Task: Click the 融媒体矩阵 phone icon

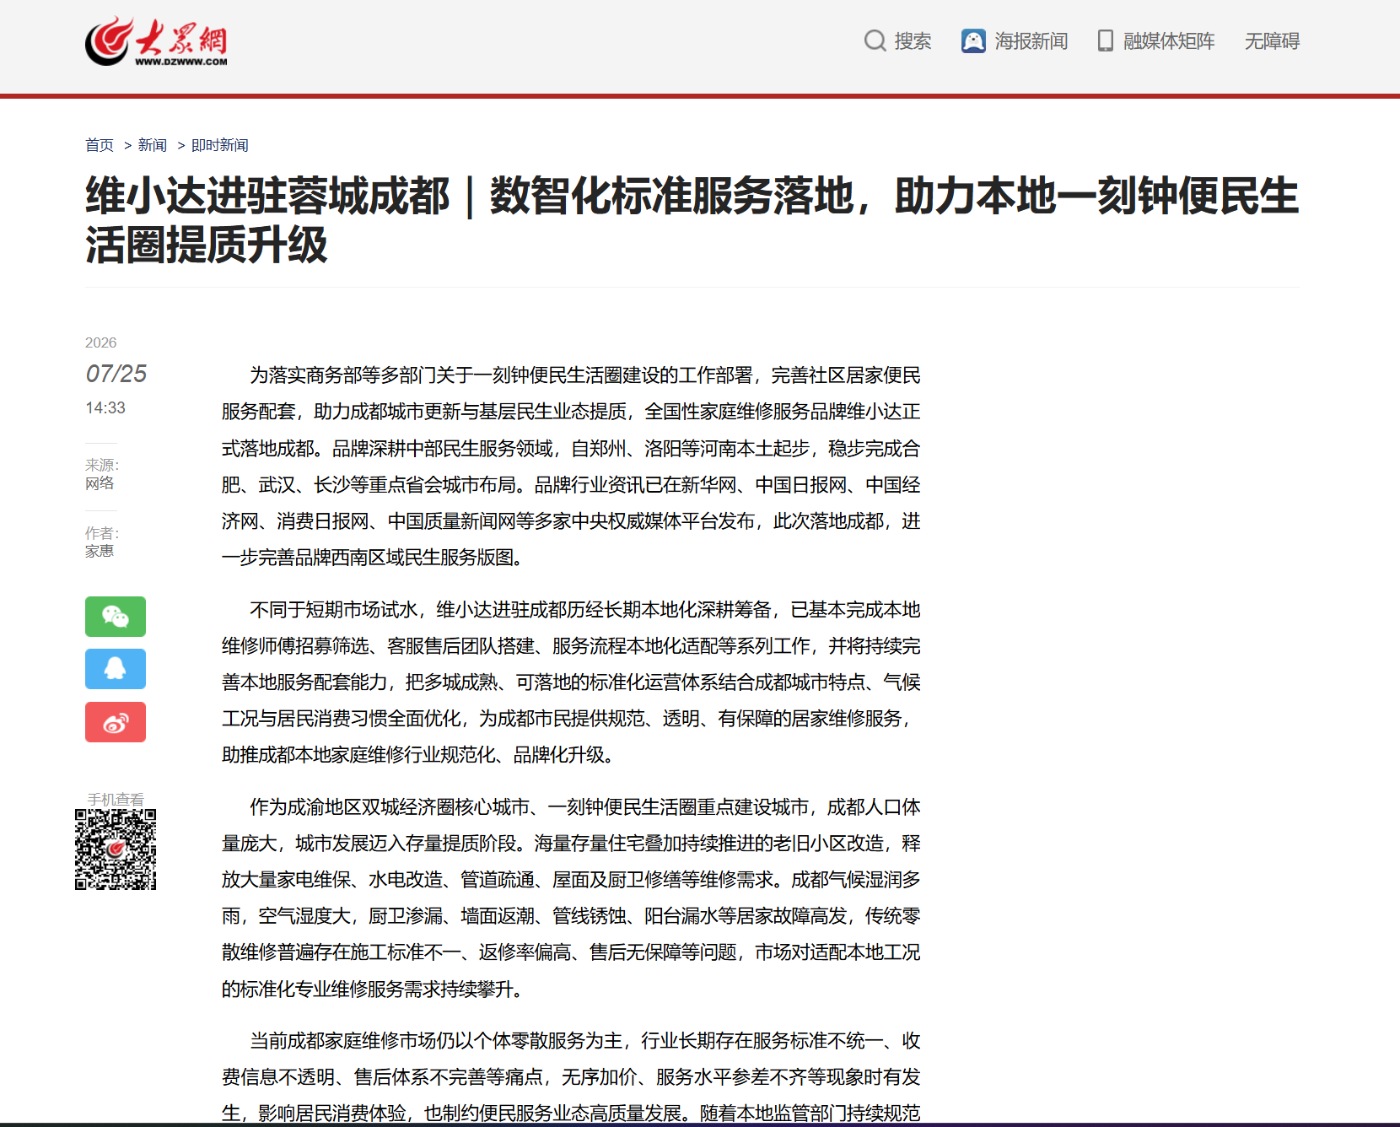Action: pos(1105,40)
